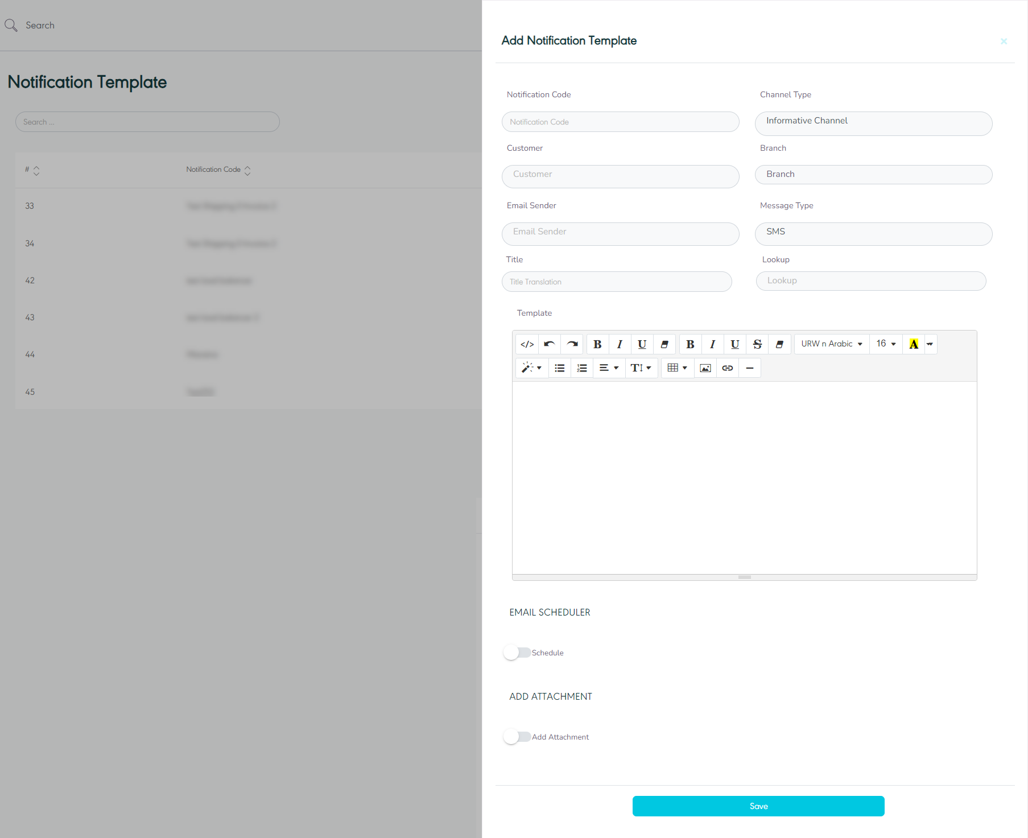Open the Email Sender select box
1028x838 pixels.
coord(620,234)
